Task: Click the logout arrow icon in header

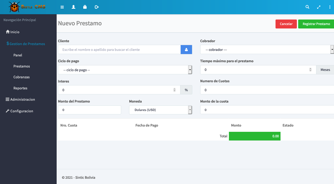Action: (97, 7)
